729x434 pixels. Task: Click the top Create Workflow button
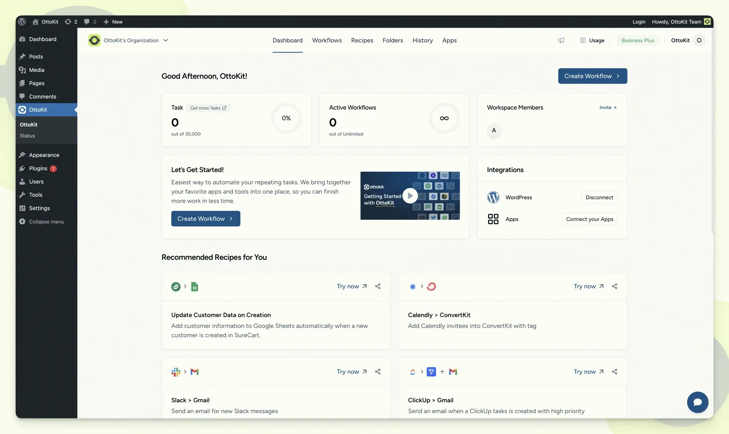coord(592,76)
